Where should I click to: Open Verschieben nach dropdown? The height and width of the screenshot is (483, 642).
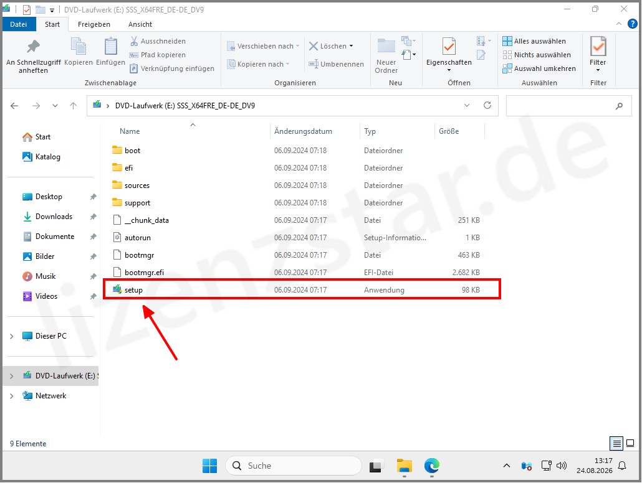(263, 46)
